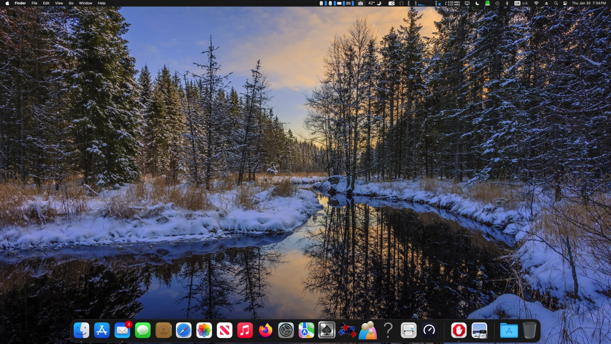Expand the U.S. input source menu
This screenshot has width=611, height=344.
pyautogui.click(x=521, y=3)
